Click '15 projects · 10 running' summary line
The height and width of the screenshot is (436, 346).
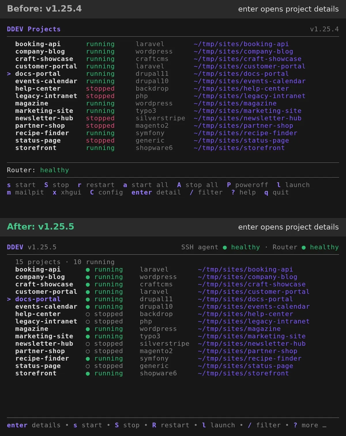click(x=65, y=262)
